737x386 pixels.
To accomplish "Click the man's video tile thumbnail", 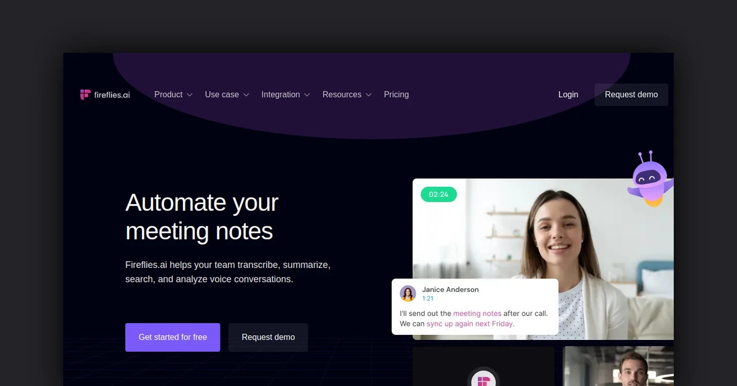I will 618,366.
